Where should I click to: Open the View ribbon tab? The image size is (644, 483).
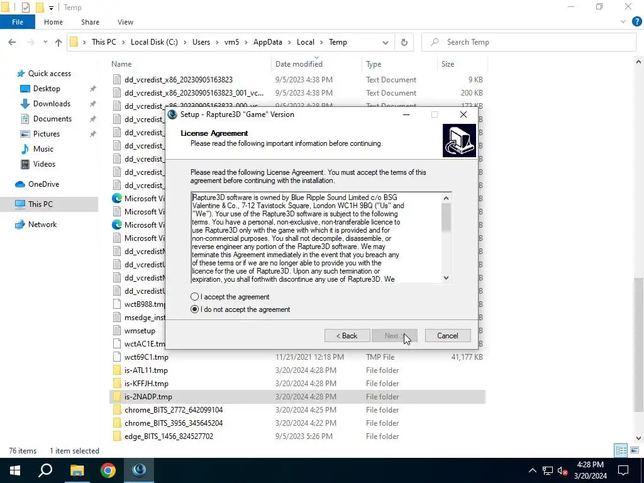coord(125,22)
